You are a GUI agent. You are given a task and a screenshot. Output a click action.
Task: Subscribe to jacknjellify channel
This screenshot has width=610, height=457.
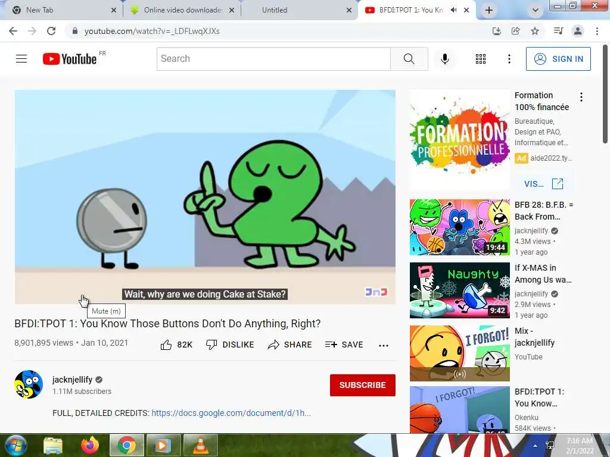pyautogui.click(x=363, y=385)
